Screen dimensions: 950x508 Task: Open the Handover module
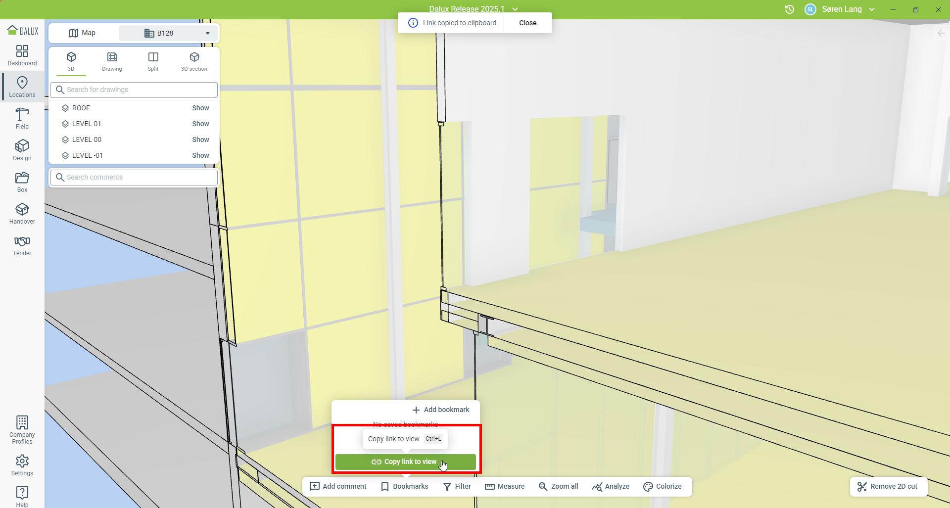pos(22,214)
